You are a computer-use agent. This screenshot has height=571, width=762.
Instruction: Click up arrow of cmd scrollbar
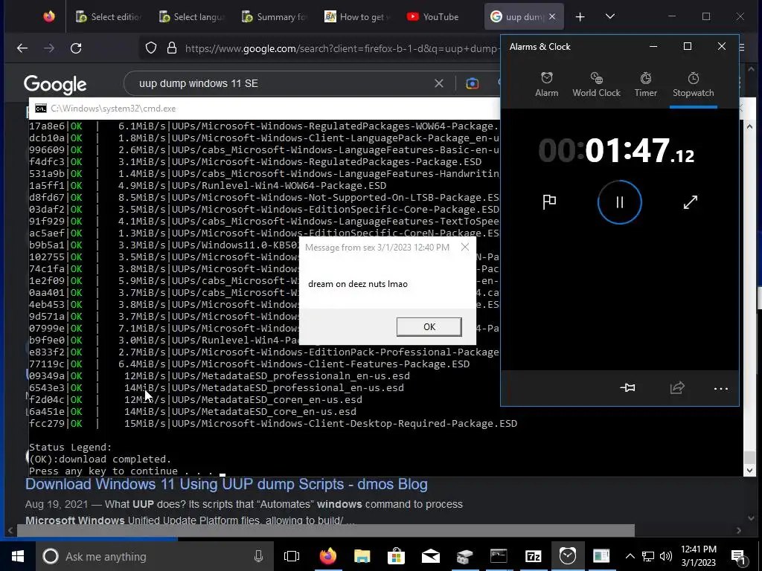pos(749,126)
